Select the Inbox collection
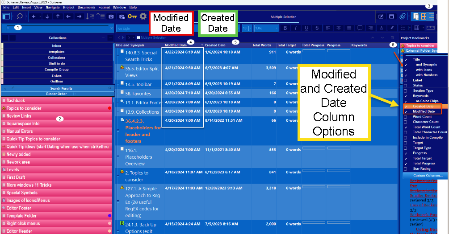The height and width of the screenshot is (234, 449). click(x=57, y=46)
